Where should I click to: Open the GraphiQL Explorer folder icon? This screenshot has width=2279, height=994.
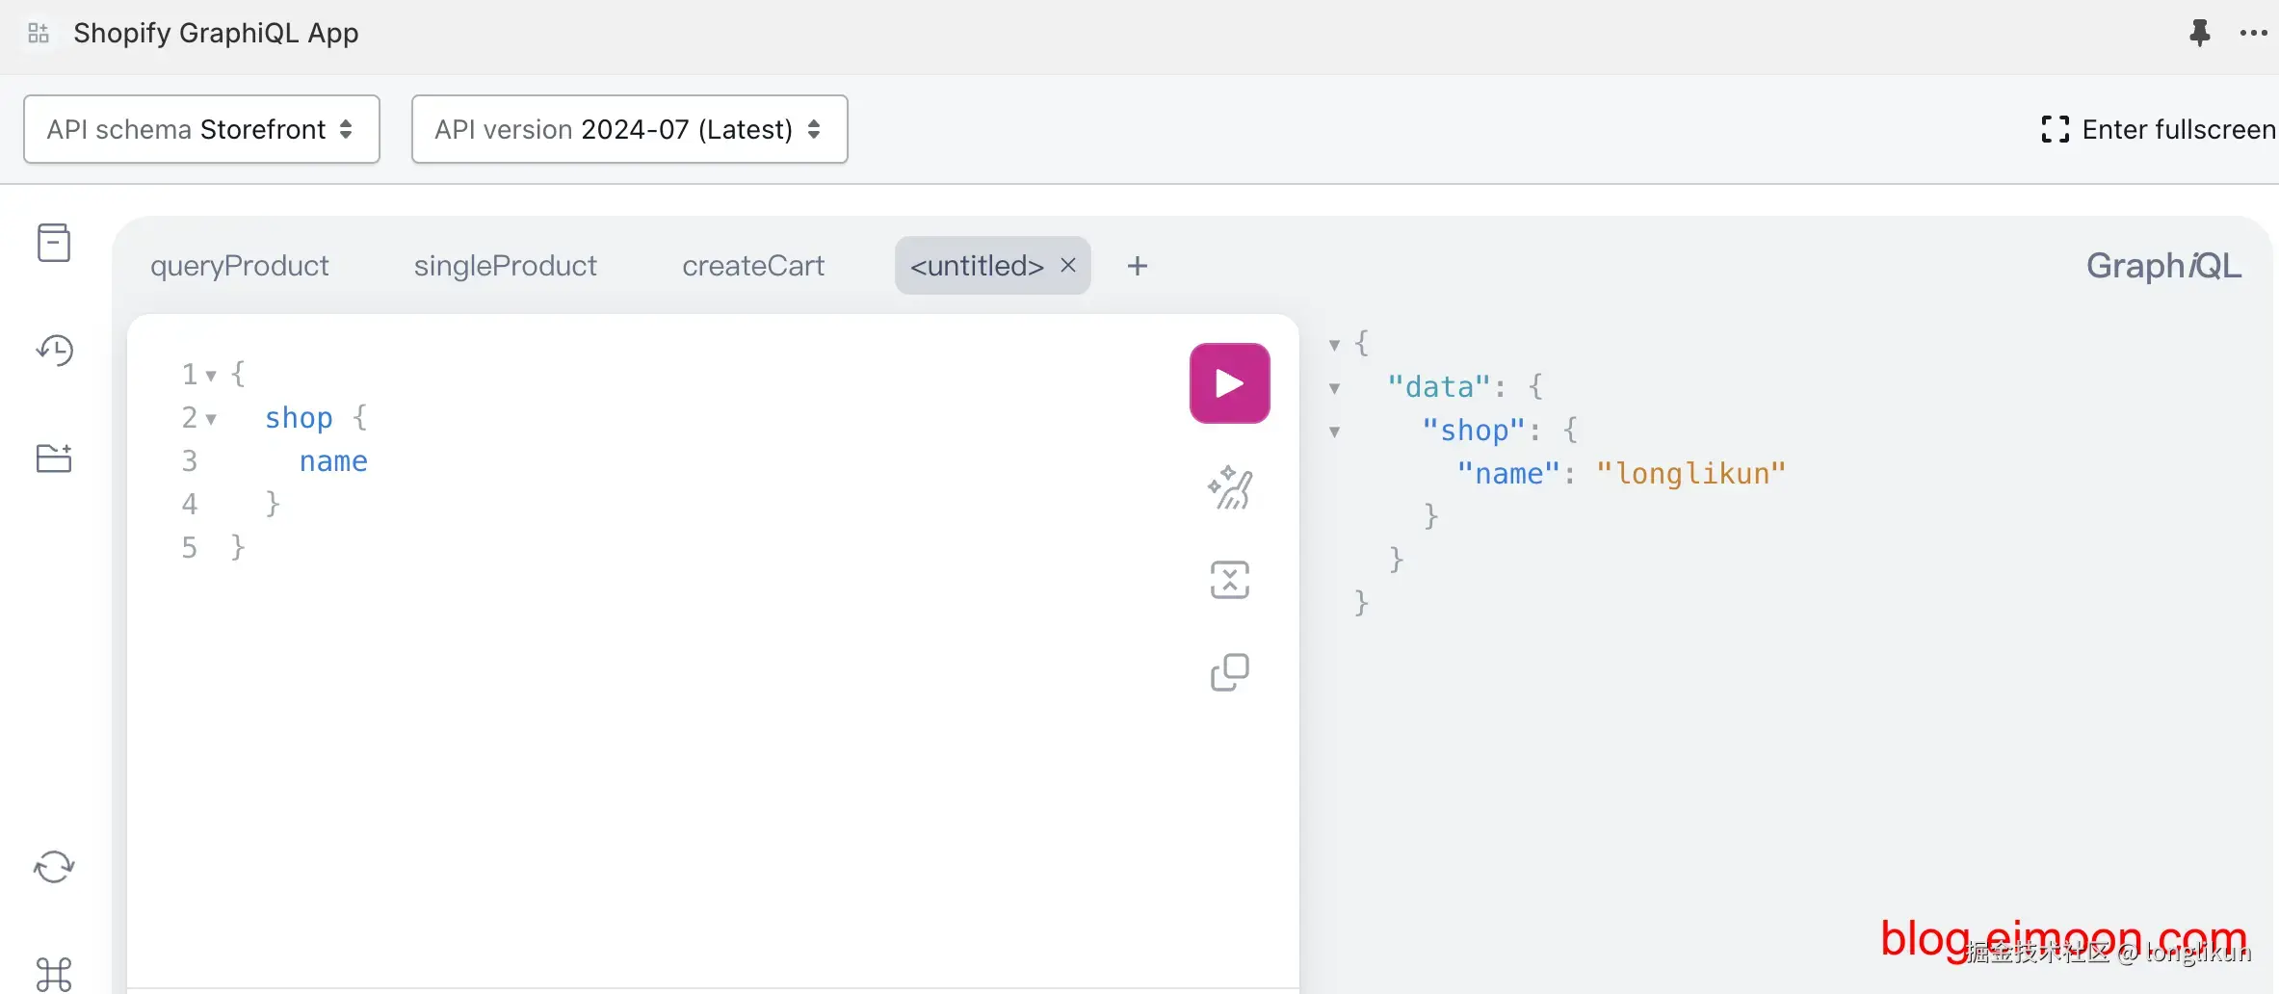tap(54, 458)
